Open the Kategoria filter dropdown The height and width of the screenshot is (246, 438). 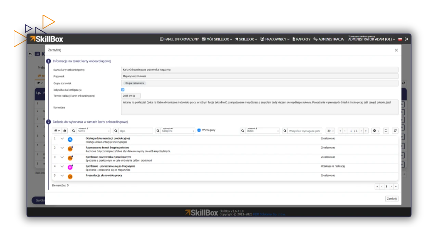point(178,131)
